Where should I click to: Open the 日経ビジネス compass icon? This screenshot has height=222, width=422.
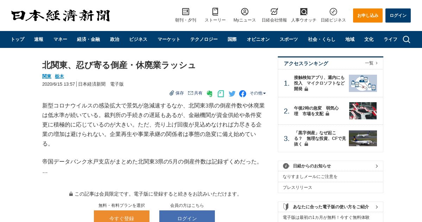tap(333, 12)
